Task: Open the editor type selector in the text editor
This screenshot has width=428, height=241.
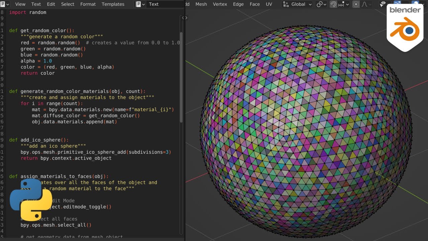Action: [4, 4]
